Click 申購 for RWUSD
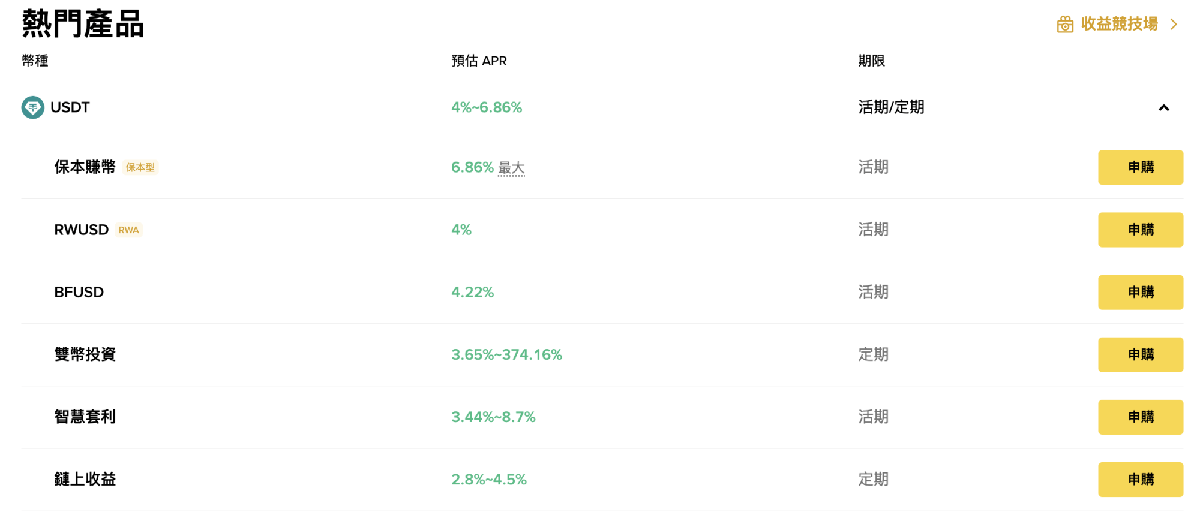The image size is (1200, 515). point(1140,230)
